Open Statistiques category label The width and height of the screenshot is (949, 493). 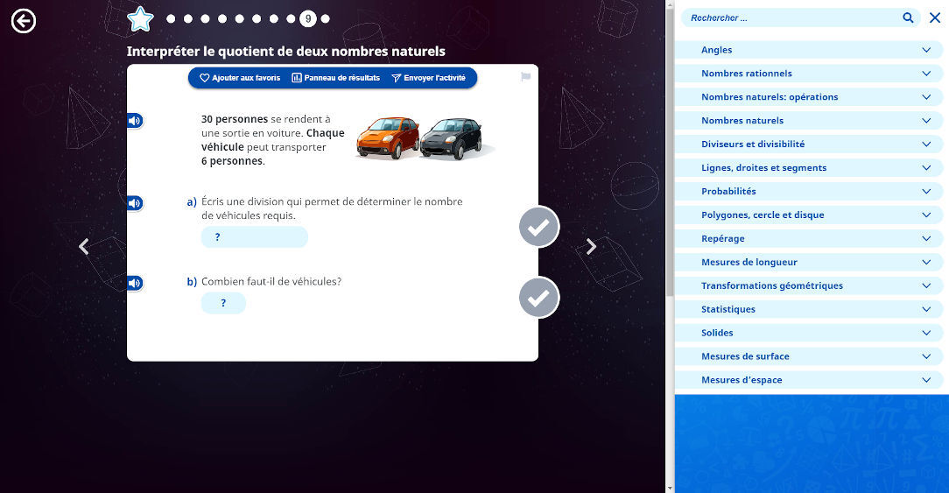[728, 309]
